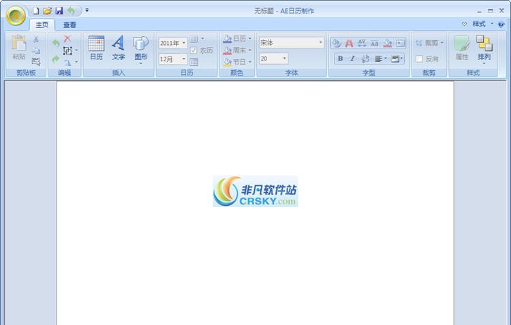Click the red A font color icon
The image size is (511, 325).
point(349,43)
